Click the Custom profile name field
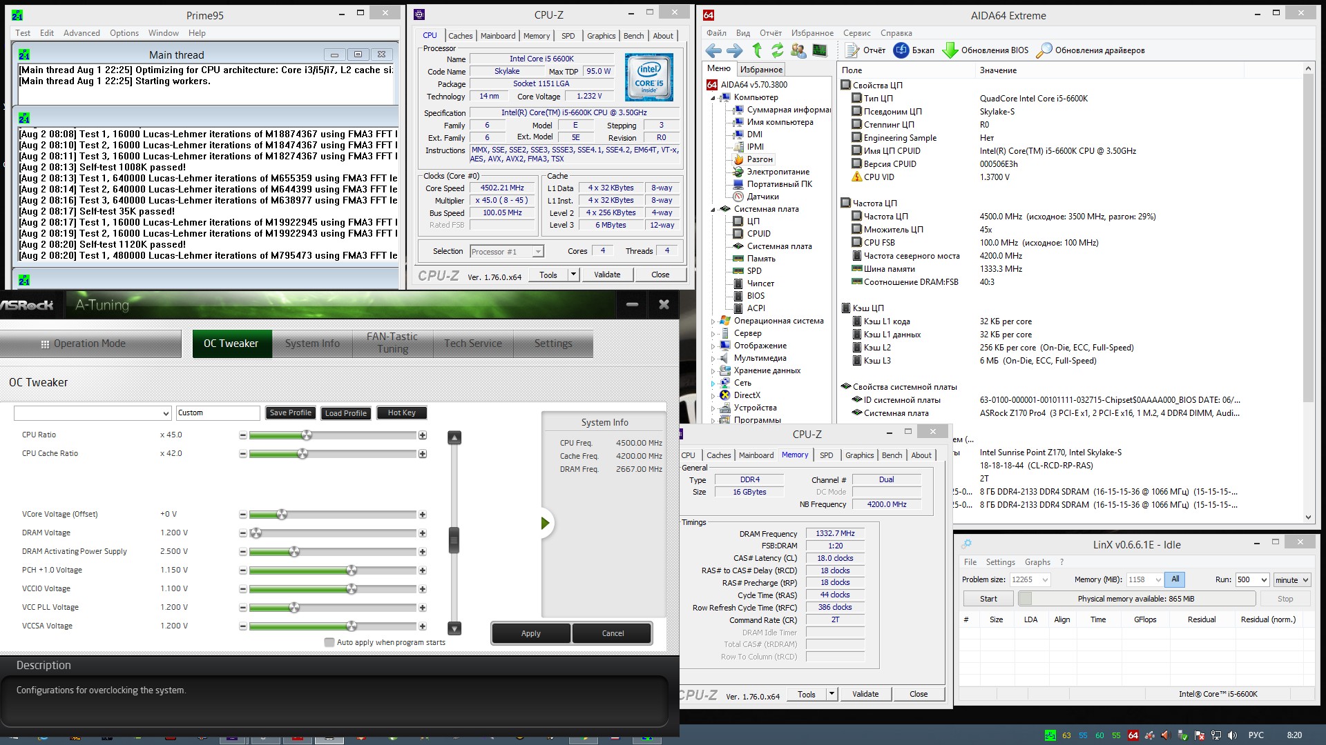1326x745 pixels. (x=218, y=413)
